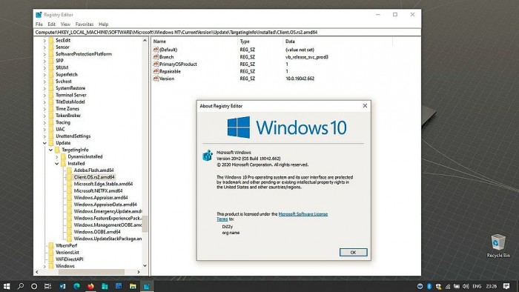The height and width of the screenshot is (292, 519).
Task: Select the WiFiDirectAPI key
Action: click(69, 259)
